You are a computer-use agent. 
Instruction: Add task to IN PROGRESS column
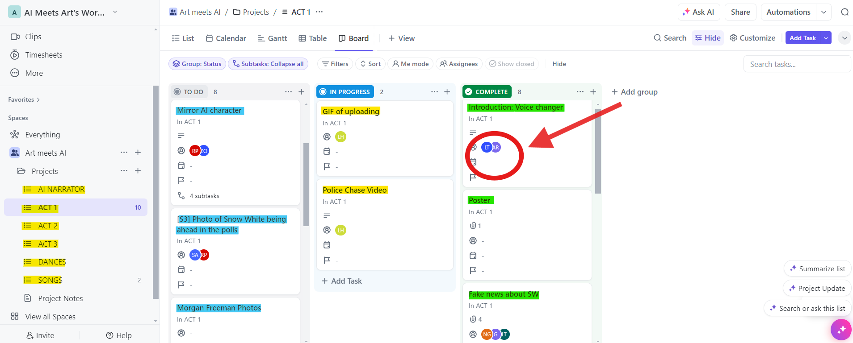447,92
